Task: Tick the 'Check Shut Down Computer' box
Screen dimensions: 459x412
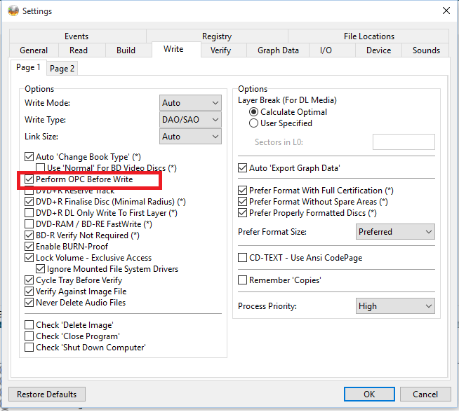Action: pyautogui.click(x=29, y=348)
